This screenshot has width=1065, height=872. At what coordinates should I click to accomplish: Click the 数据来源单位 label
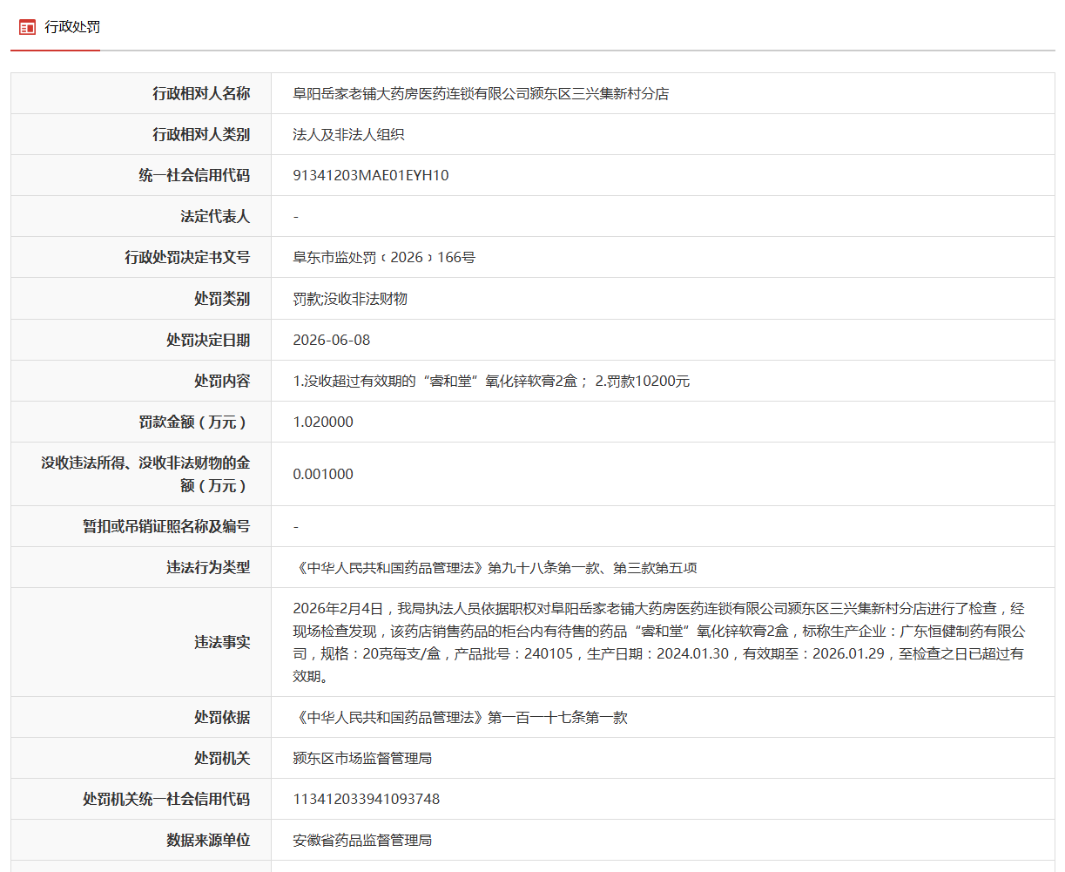coord(208,840)
